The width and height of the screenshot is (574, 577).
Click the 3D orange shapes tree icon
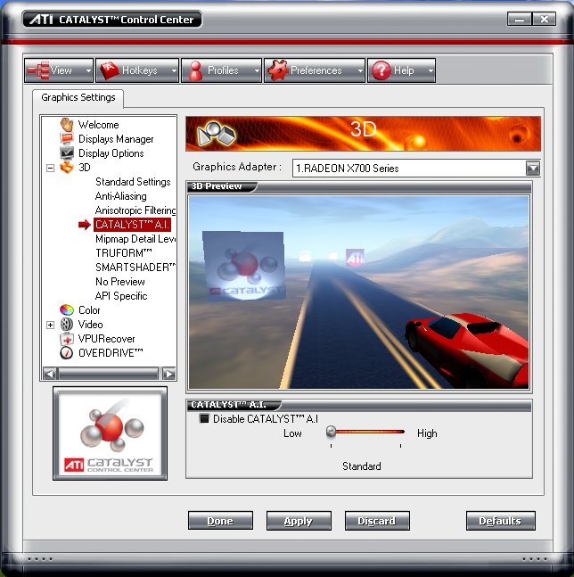(x=67, y=167)
